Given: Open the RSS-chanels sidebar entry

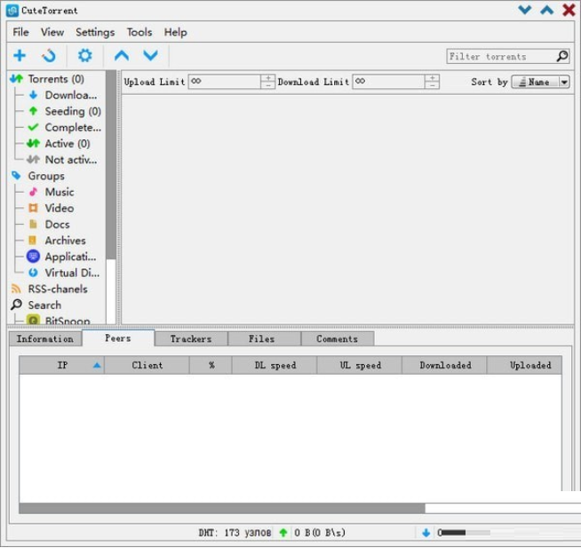Looking at the screenshot, I should click(x=57, y=289).
